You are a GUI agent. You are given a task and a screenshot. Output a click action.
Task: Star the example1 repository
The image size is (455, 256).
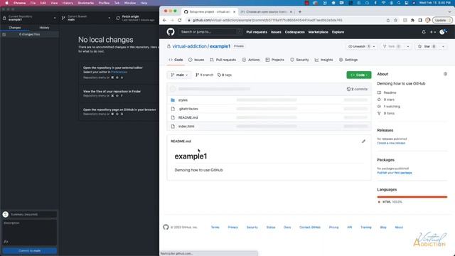point(427,46)
